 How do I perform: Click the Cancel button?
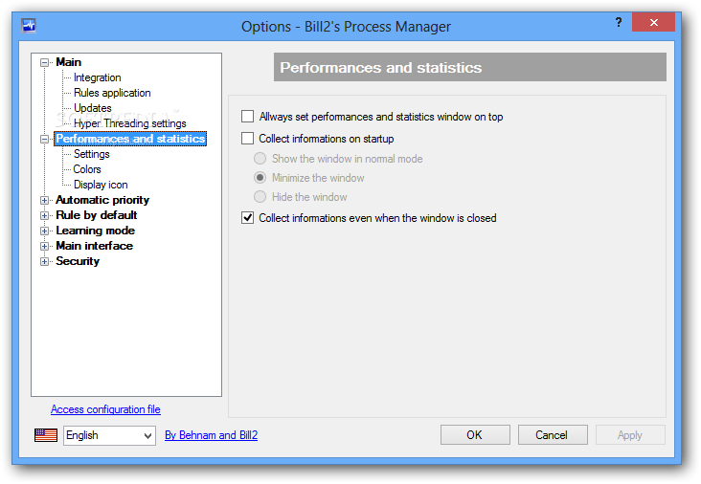pyautogui.click(x=553, y=435)
